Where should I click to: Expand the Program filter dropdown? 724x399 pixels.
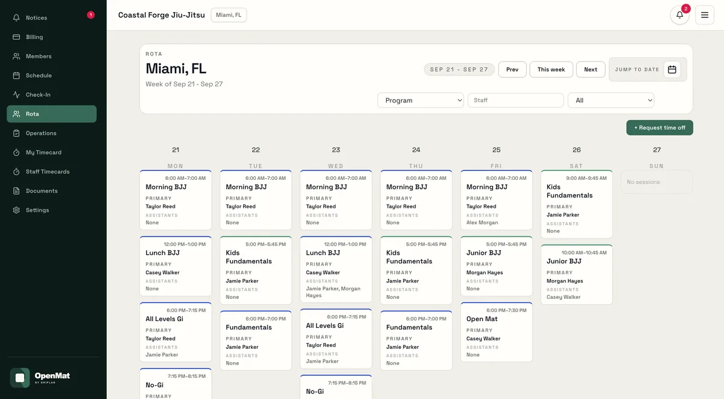coord(421,100)
